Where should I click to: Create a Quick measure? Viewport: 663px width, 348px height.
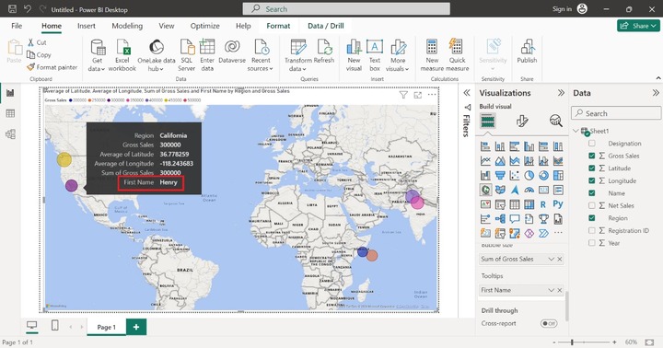click(457, 55)
